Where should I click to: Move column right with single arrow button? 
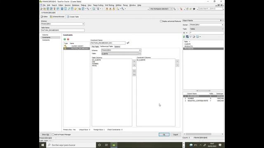coord(134,61)
